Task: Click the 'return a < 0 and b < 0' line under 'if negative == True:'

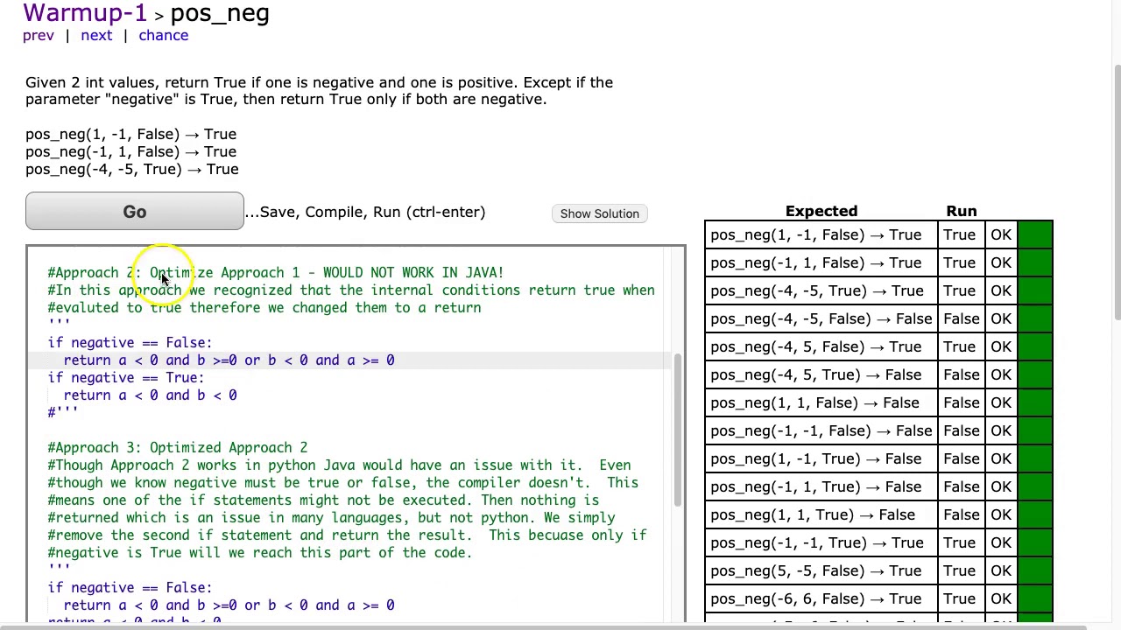Action: (150, 395)
